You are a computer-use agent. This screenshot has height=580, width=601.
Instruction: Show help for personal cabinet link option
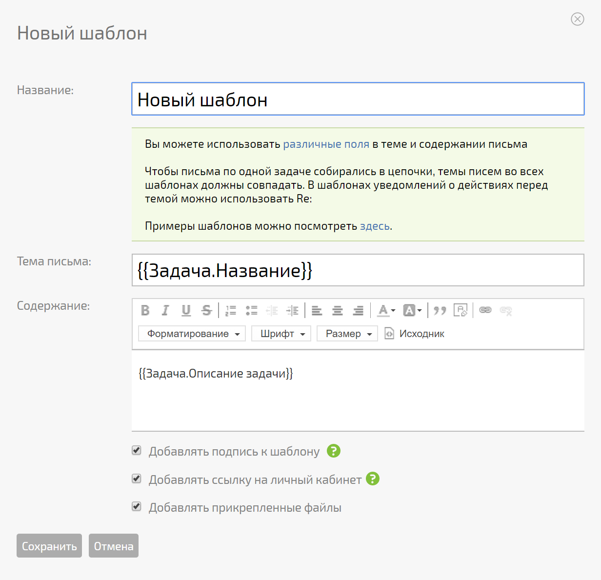coord(373,479)
